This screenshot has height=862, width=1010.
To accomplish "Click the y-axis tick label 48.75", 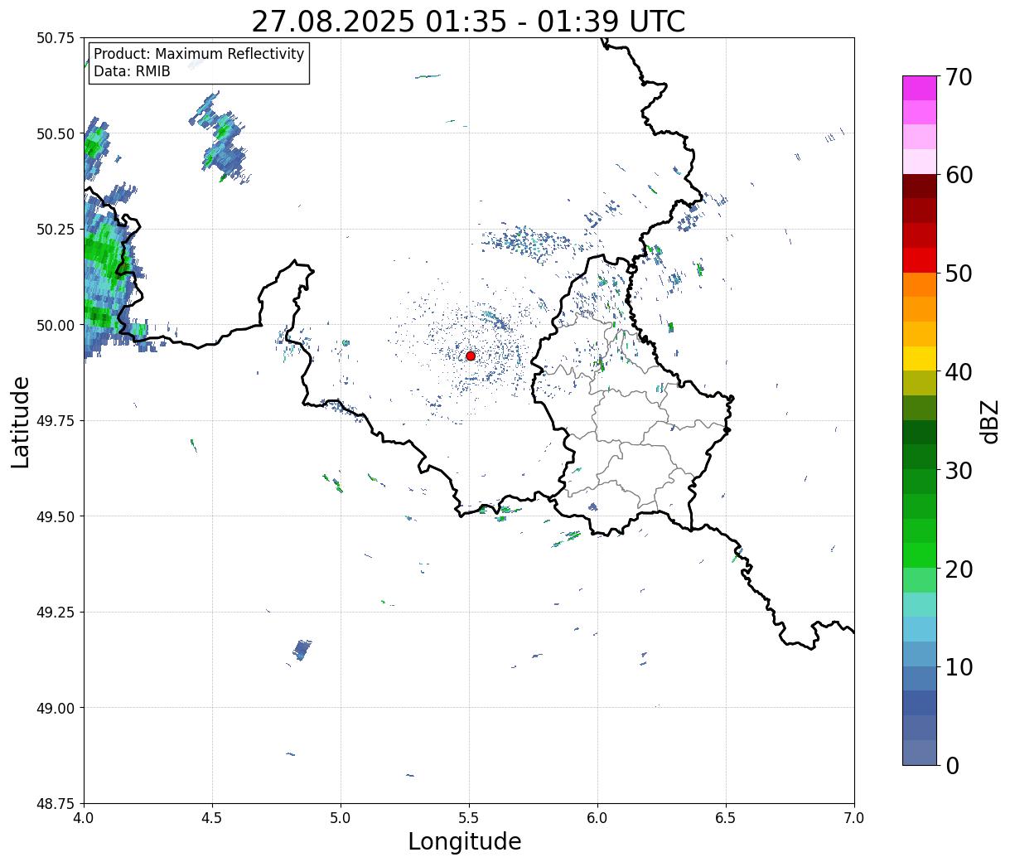I will (x=56, y=804).
